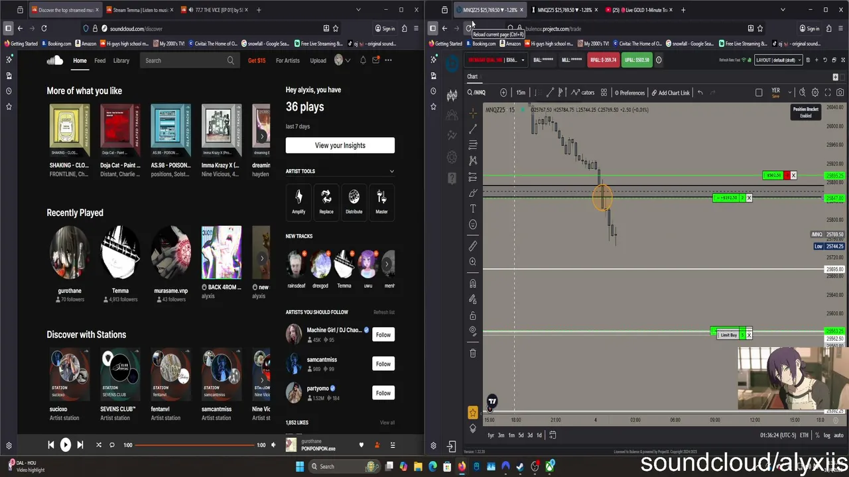Click the RP&L red indicator
The width and height of the screenshot is (849, 477).
click(x=604, y=60)
